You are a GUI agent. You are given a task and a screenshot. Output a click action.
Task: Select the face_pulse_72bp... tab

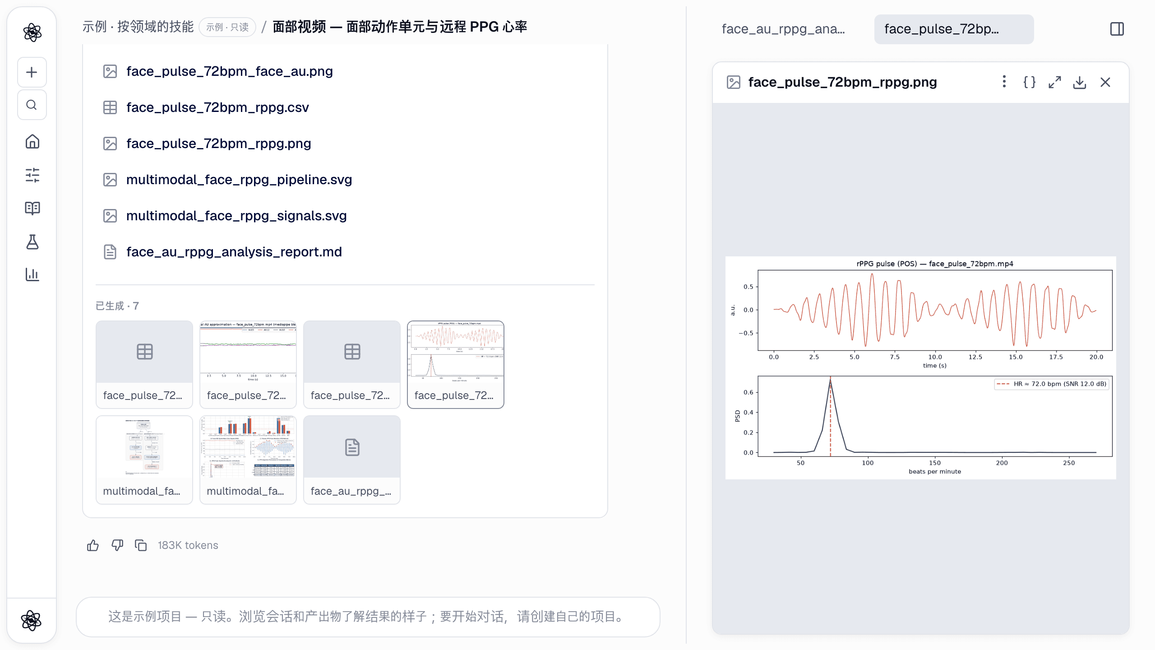point(954,29)
